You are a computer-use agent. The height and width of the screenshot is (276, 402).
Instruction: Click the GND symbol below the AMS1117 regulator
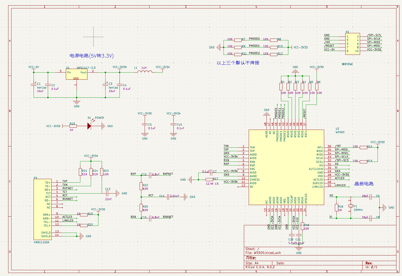click(77, 103)
